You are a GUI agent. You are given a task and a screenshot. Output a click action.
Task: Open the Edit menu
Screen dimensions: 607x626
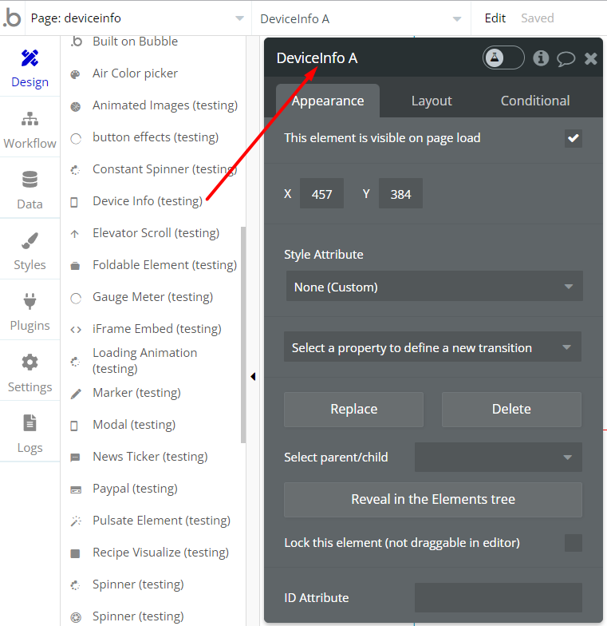495,18
